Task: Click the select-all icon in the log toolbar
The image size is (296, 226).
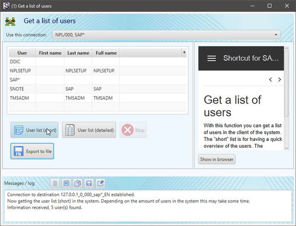Action: pyautogui.click(x=66, y=183)
